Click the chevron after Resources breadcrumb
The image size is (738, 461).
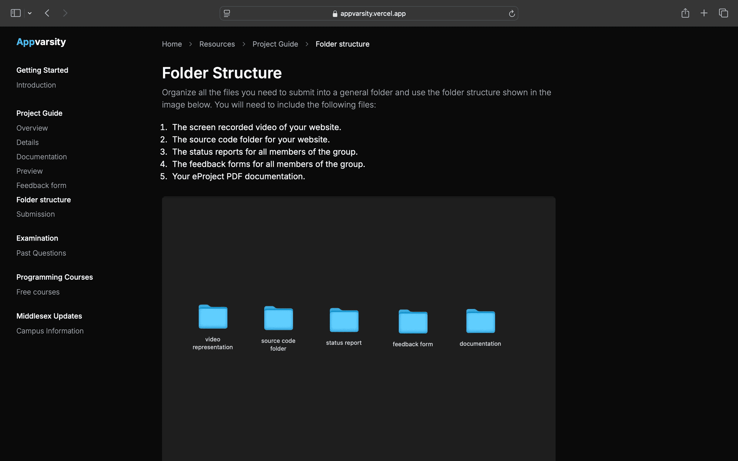pos(243,44)
